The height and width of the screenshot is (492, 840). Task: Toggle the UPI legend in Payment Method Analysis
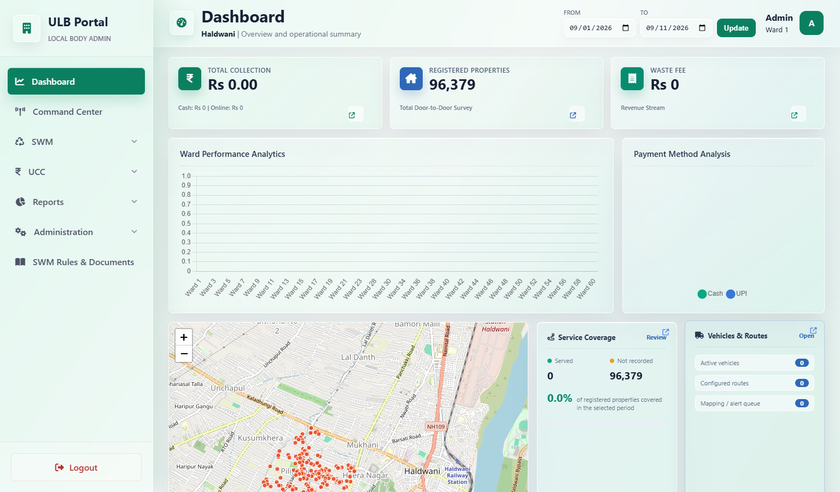point(737,294)
